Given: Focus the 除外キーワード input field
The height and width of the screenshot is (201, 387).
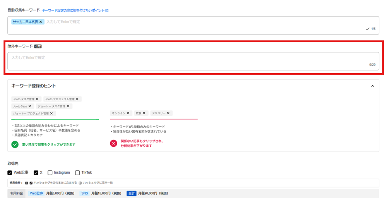Looking at the screenshot, I should tap(193, 61).
